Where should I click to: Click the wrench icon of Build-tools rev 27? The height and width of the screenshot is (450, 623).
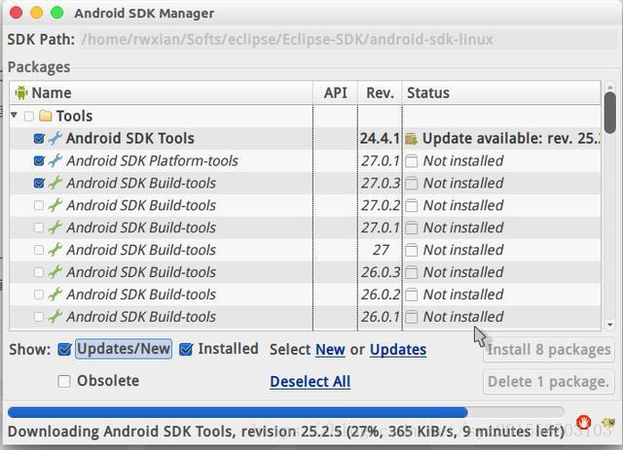tap(55, 250)
